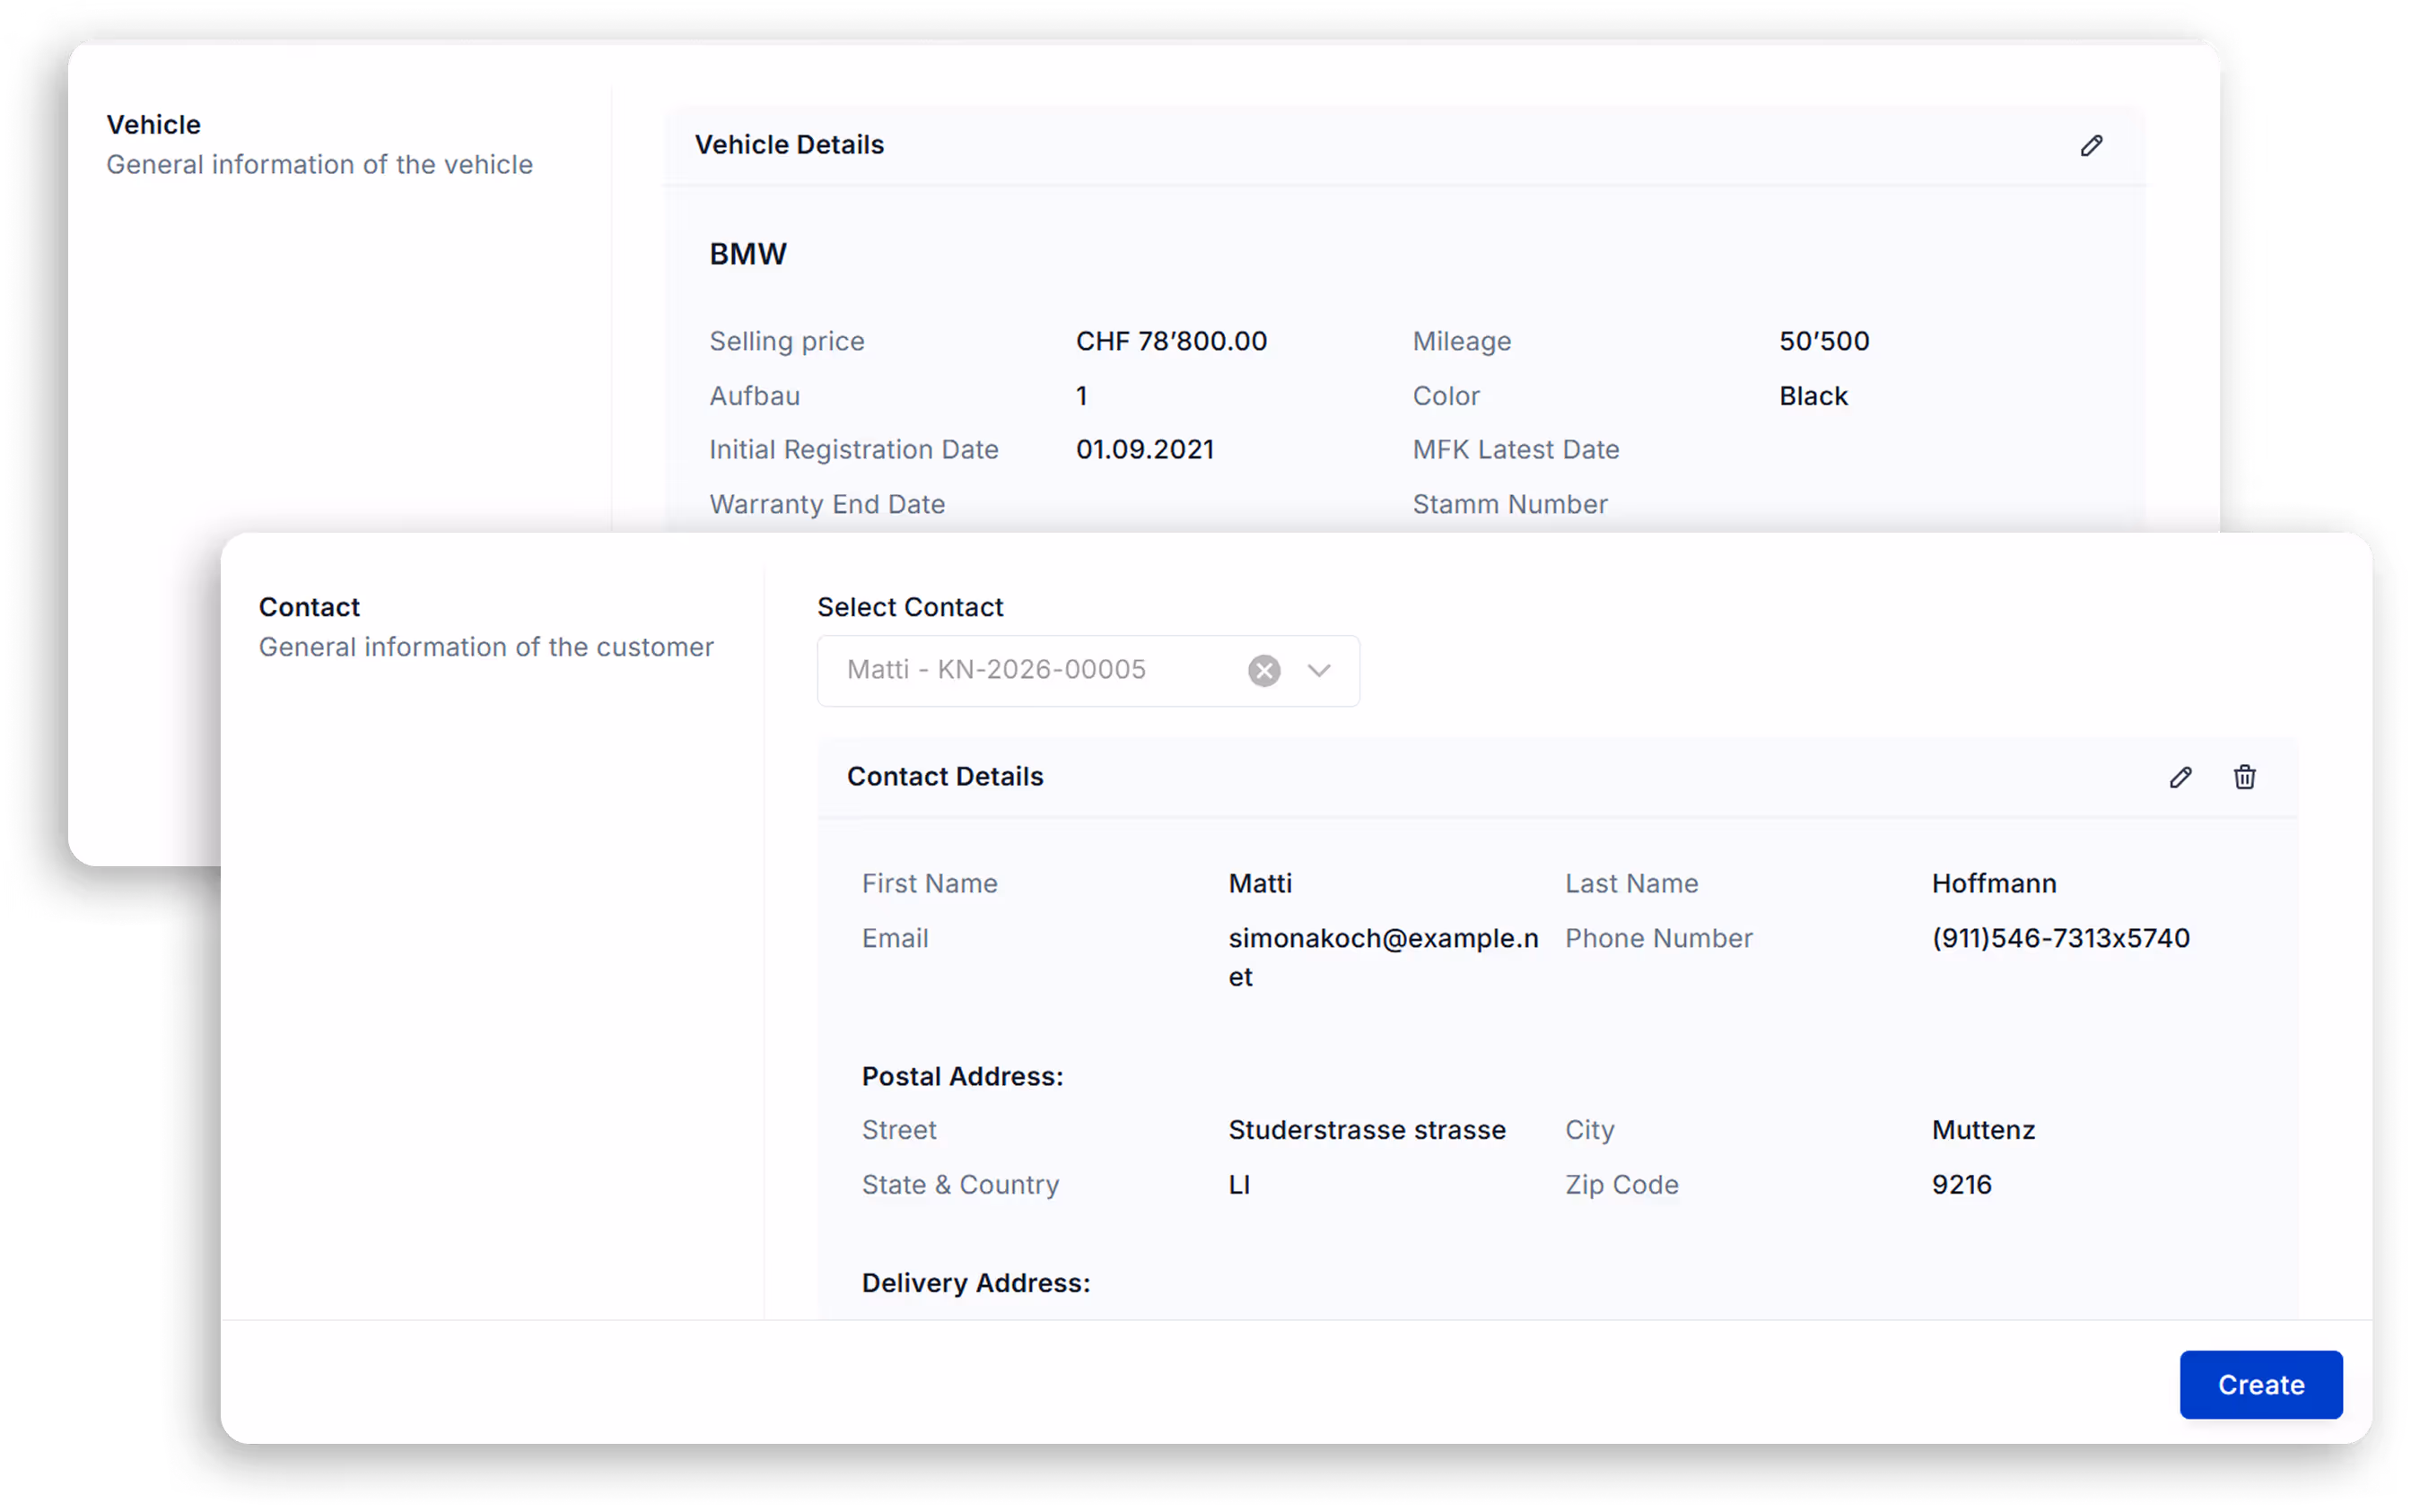Image resolution: width=2412 pixels, height=1512 pixels.
Task: Click the phone number (911)546-7313x5740
Action: pos(2060,939)
